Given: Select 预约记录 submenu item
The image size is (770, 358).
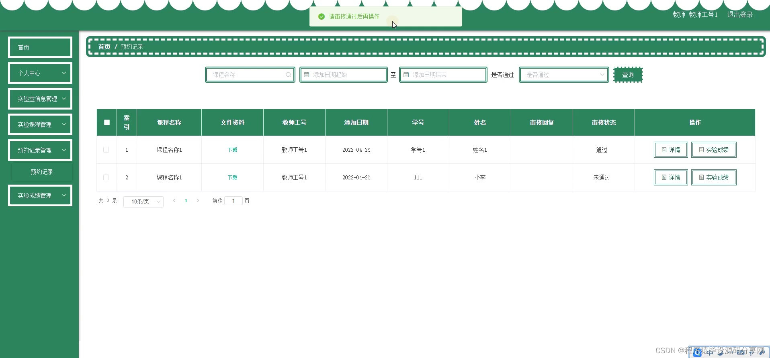Looking at the screenshot, I should tap(42, 172).
